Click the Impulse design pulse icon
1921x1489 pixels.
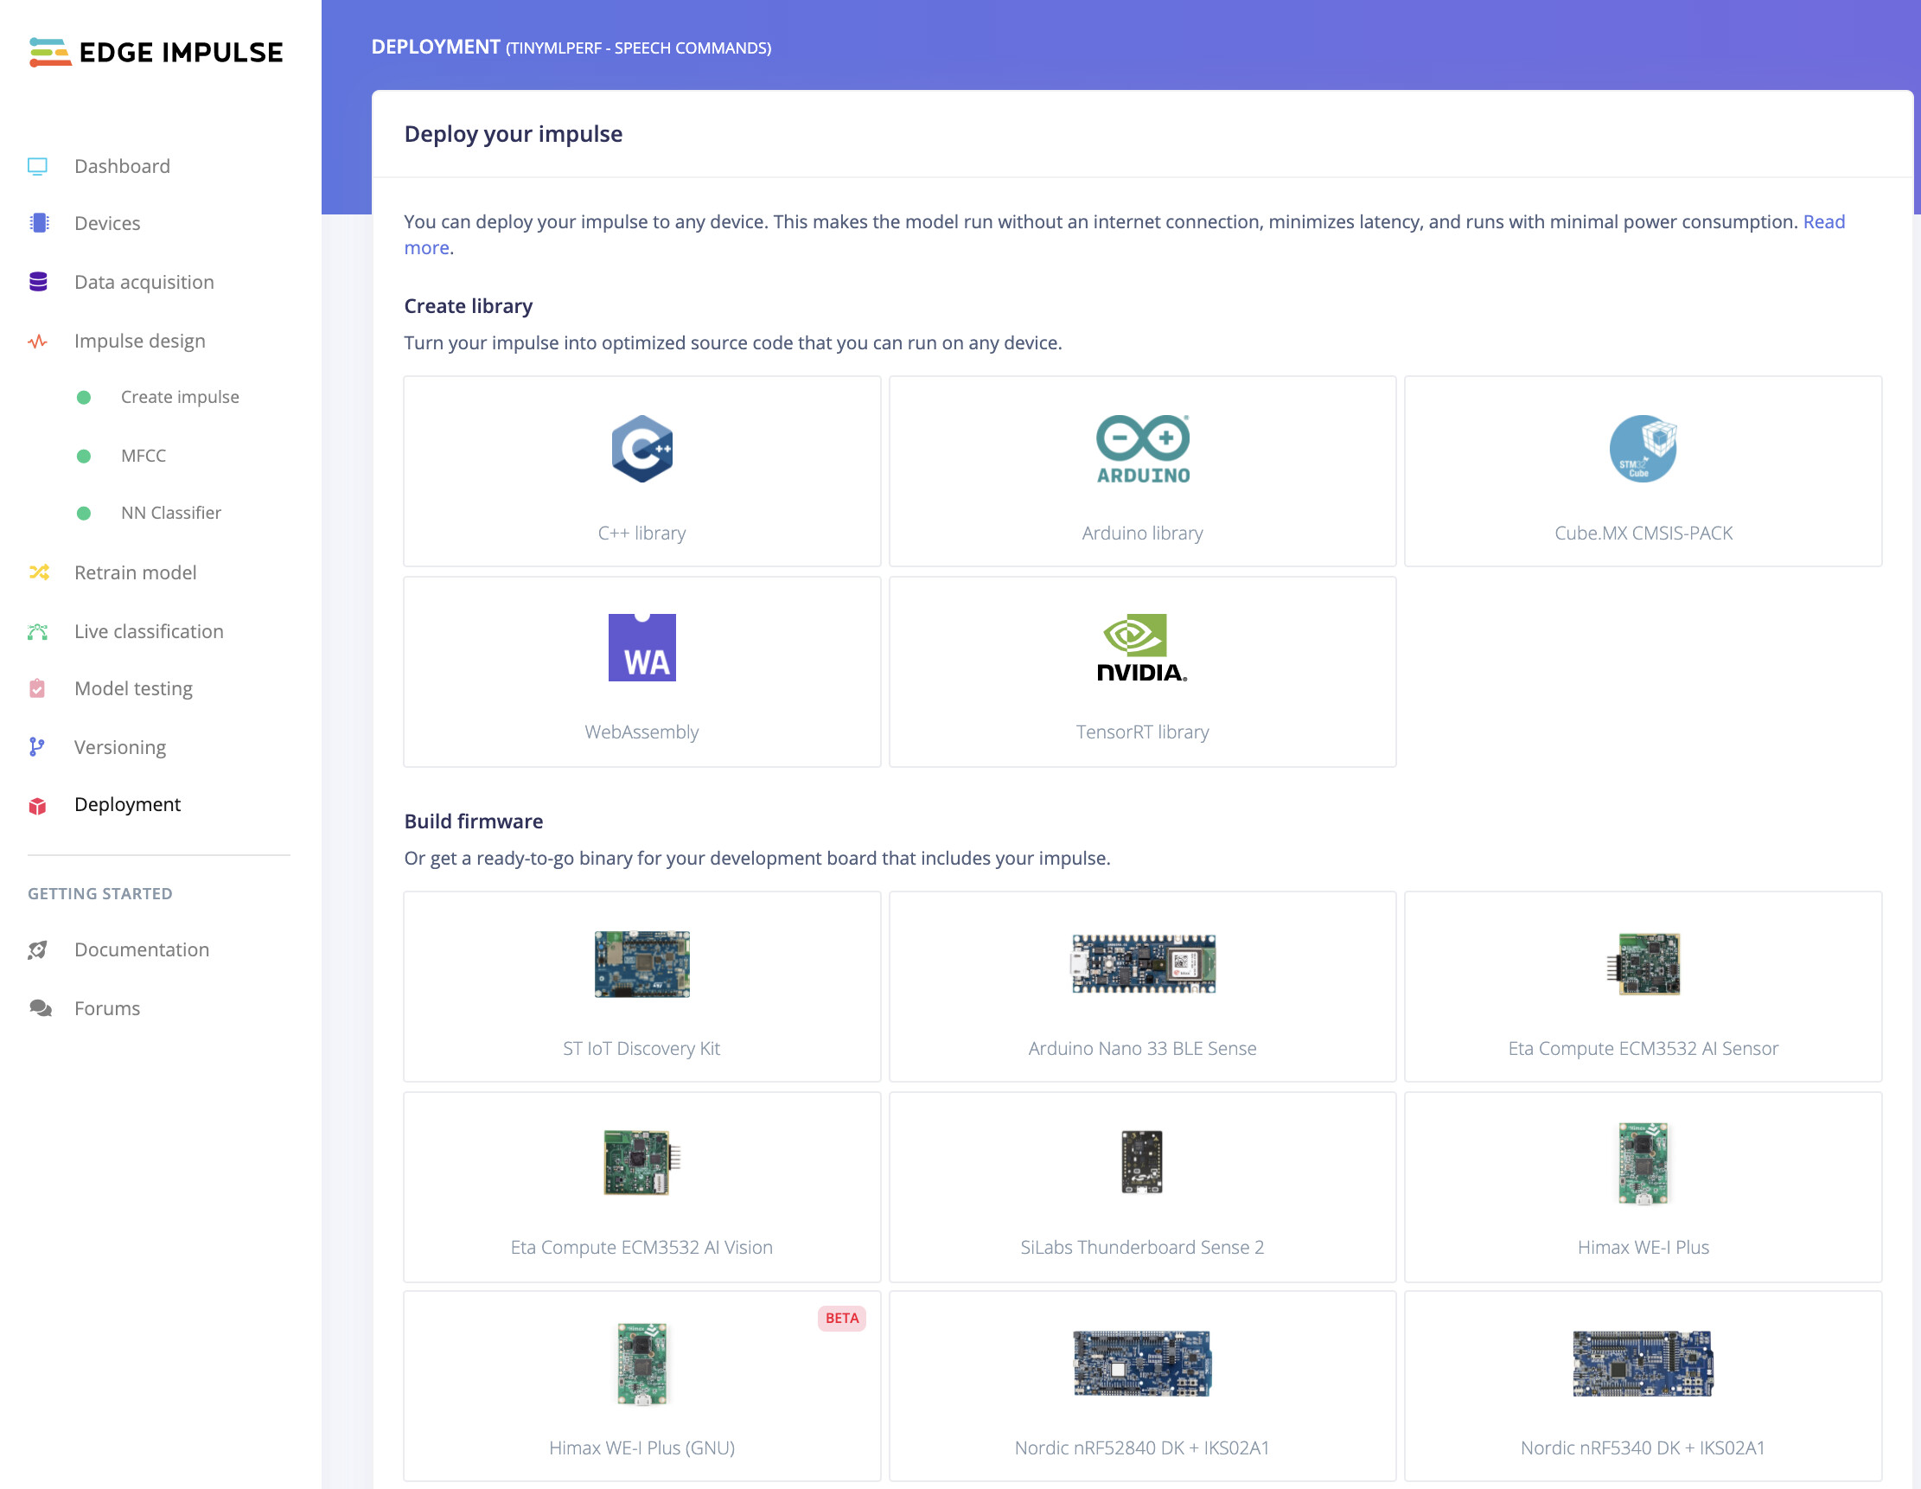[37, 342]
